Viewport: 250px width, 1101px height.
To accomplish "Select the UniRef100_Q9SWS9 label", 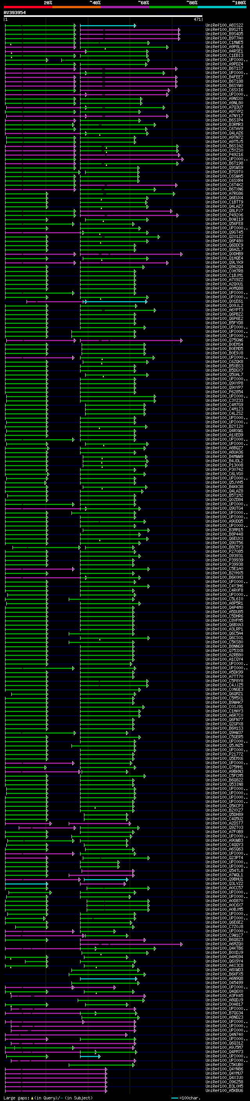I will [225, 167].
